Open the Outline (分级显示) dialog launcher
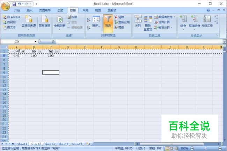 pos(217,35)
